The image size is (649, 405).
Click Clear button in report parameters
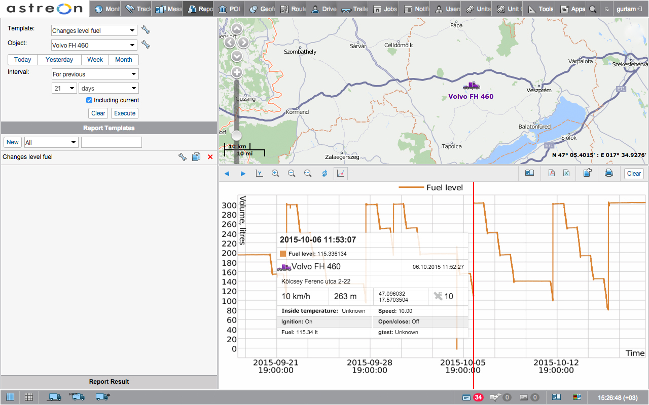coord(98,113)
